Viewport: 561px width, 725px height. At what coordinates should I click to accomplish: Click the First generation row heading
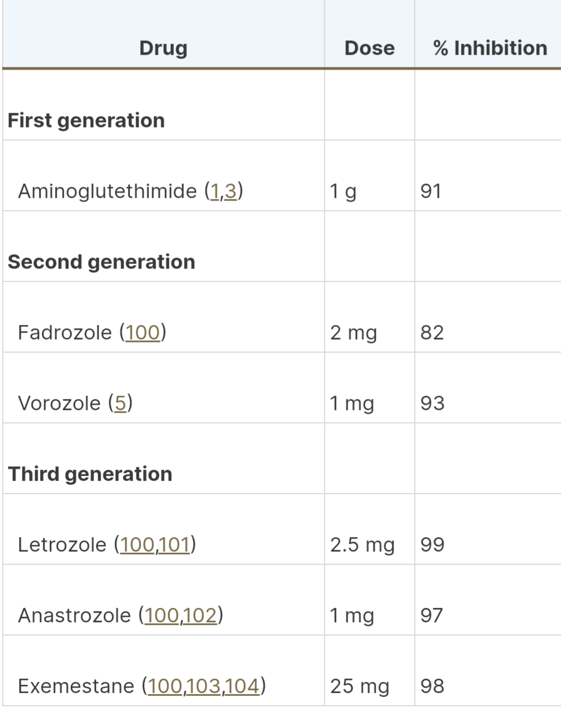tap(86, 120)
